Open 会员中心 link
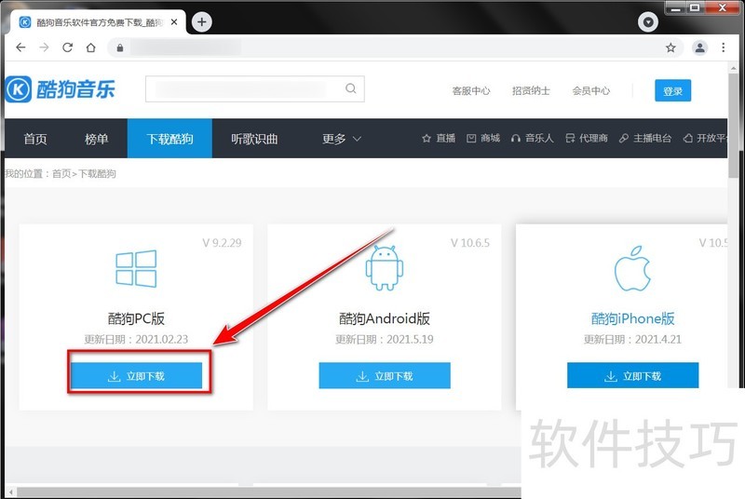The width and height of the screenshot is (745, 499). click(x=590, y=90)
